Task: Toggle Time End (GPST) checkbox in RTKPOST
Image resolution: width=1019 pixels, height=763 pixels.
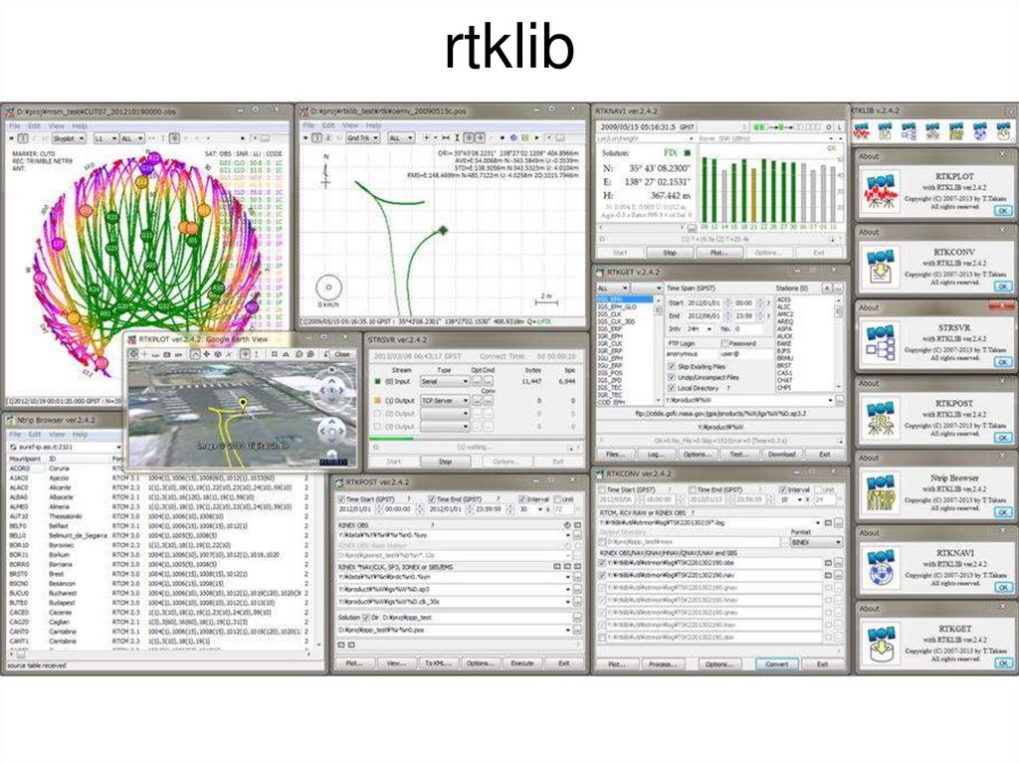Action: 432,499
